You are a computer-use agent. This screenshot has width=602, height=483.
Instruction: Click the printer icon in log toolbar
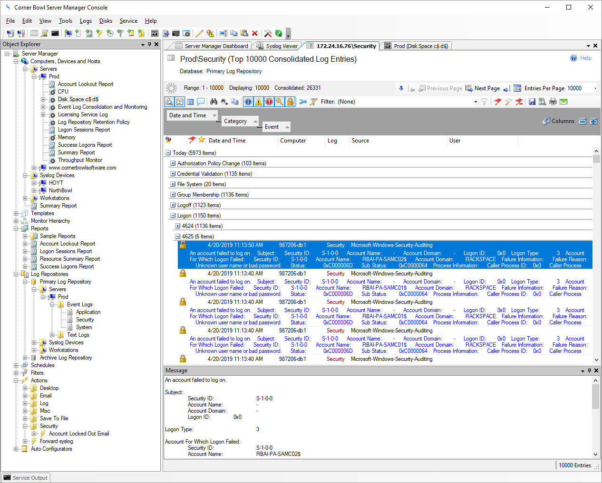point(553,102)
